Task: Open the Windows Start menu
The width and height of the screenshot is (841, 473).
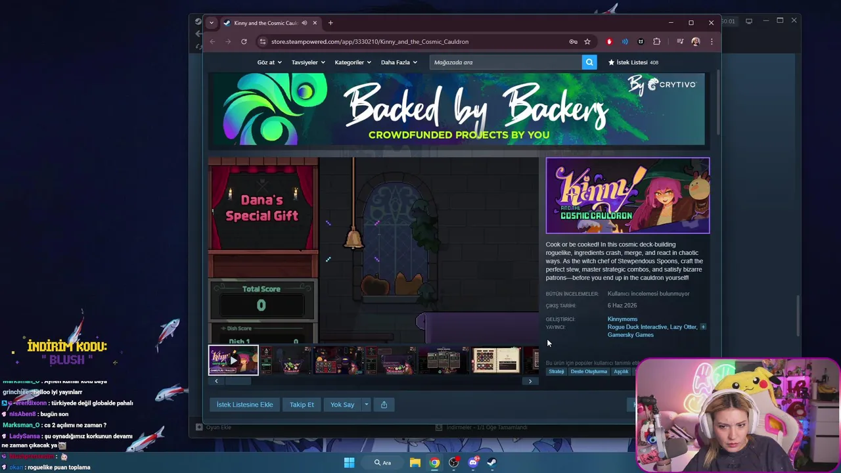Action: tap(349, 462)
